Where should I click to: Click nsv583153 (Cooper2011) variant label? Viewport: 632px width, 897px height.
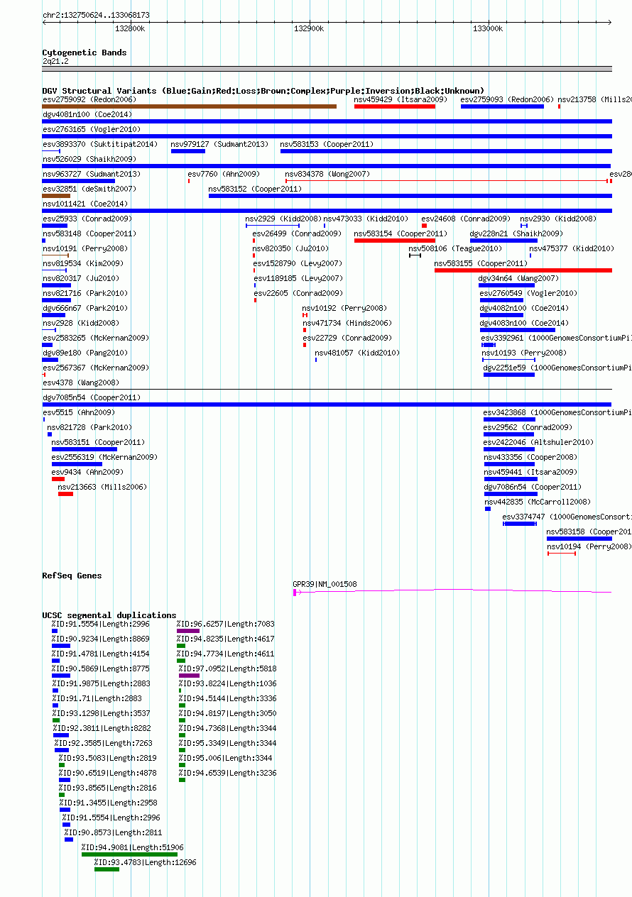coord(327,144)
